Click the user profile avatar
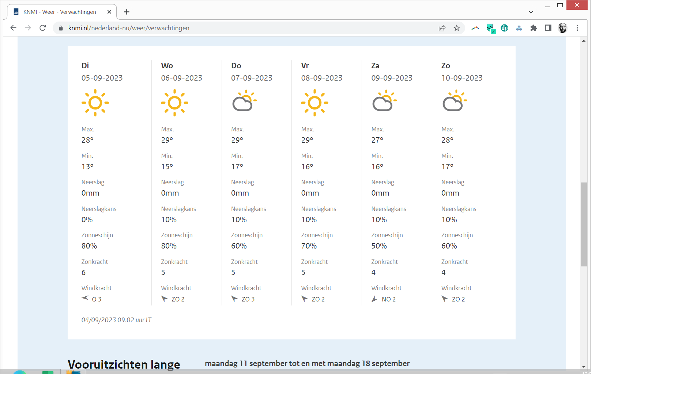686x400 pixels. (562, 28)
